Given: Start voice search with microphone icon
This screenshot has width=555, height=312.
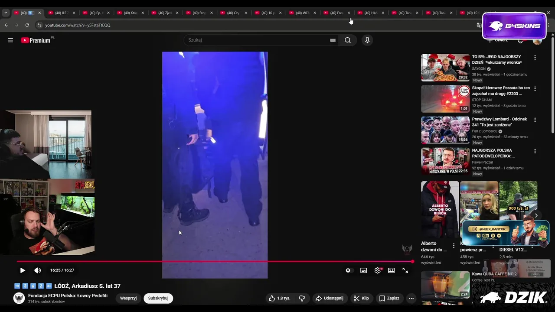Looking at the screenshot, I should (367, 40).
